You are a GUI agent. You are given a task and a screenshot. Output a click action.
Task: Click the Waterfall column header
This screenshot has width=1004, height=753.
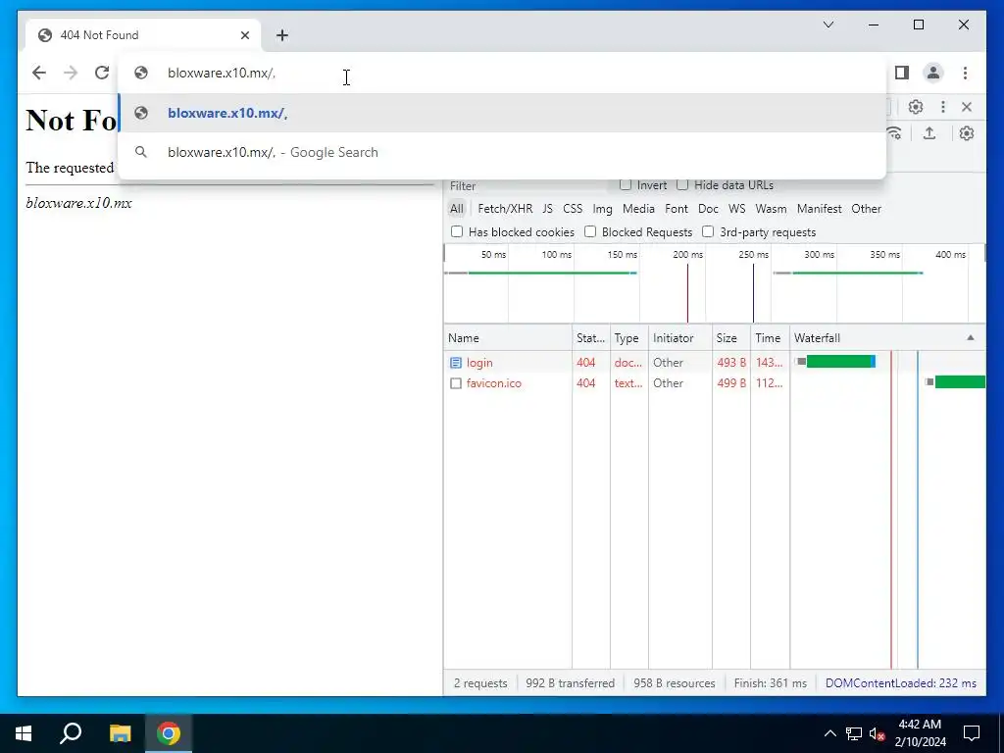(888, 338)
